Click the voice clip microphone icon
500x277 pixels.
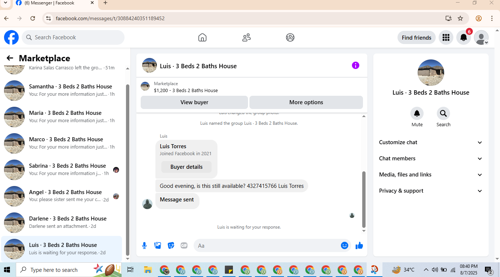tap(144, 245)
